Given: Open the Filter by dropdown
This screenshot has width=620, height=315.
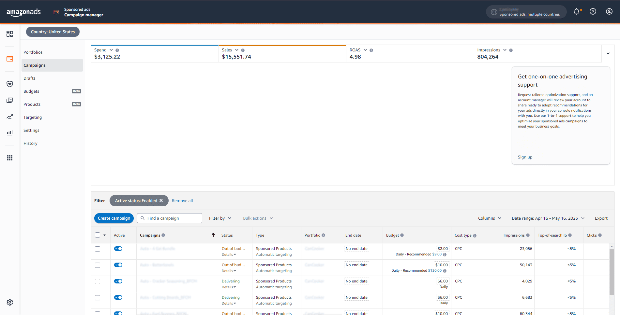Looking at the screenshot, I should 220,218.
